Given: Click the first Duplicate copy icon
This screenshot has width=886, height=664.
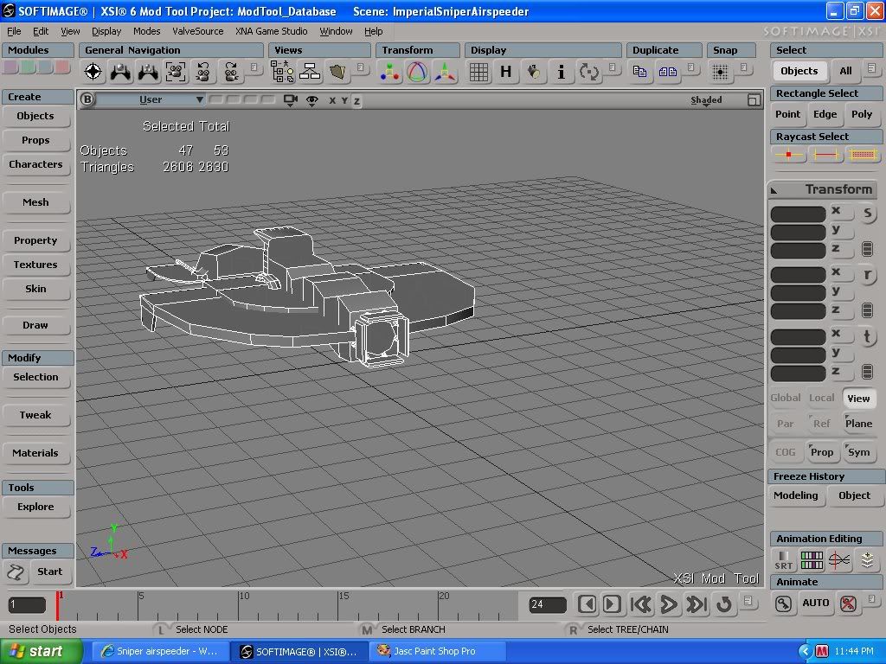Looking at the screenshot, I should point(639,72).
